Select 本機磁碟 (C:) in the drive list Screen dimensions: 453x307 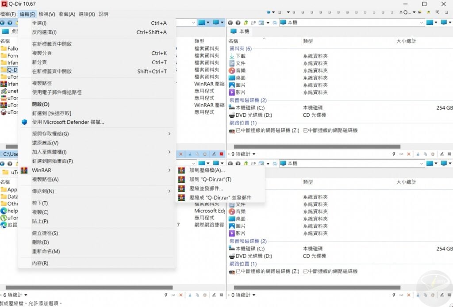coord(249,107)
